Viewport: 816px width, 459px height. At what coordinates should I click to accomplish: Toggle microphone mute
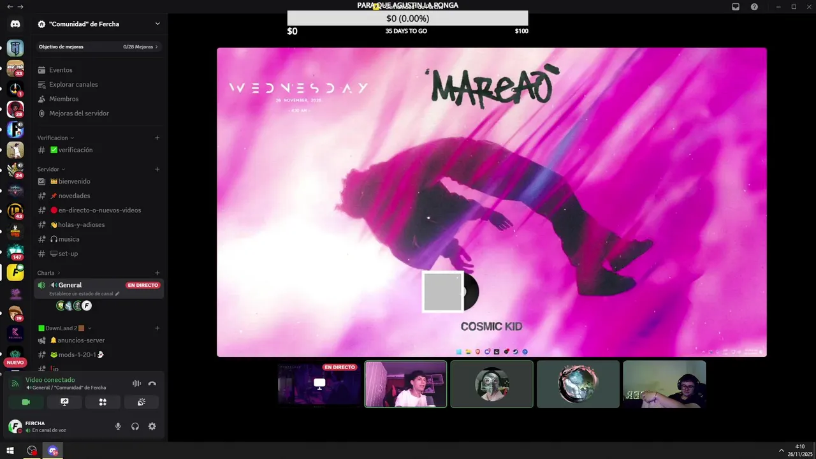[118, 426]
